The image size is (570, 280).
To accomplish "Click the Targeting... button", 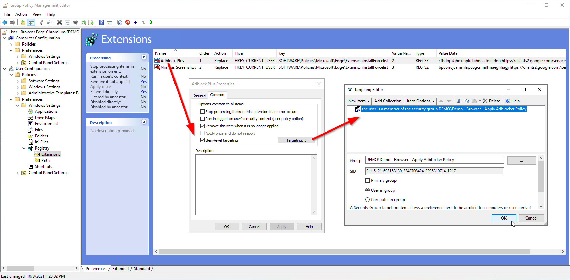I will (x=296, y=140).
